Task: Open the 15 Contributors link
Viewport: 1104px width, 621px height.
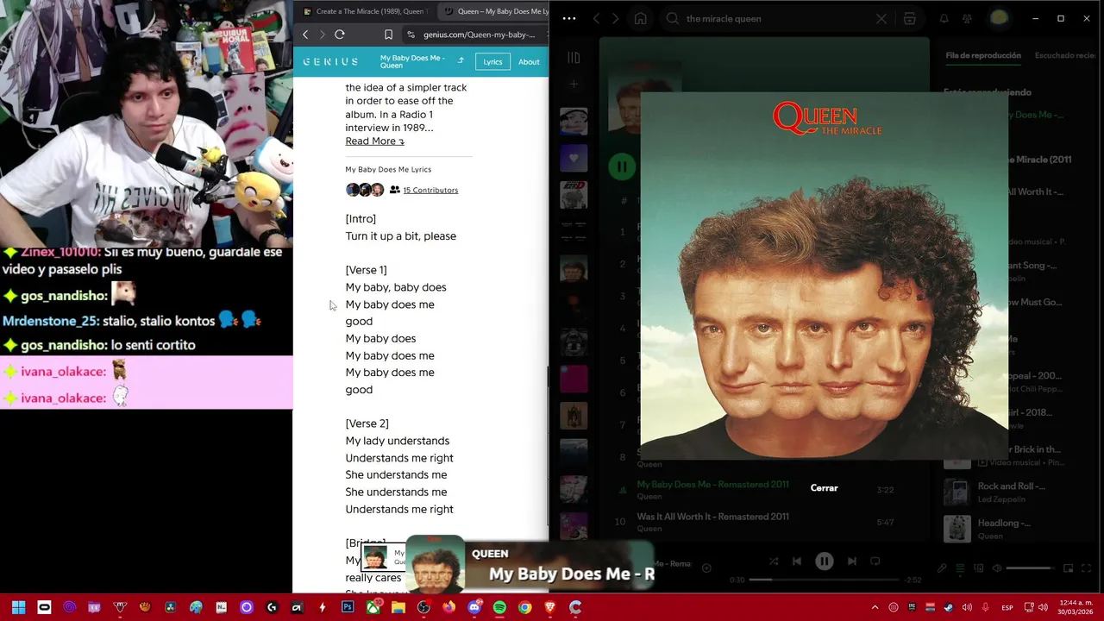Action: tap(430, 190)
